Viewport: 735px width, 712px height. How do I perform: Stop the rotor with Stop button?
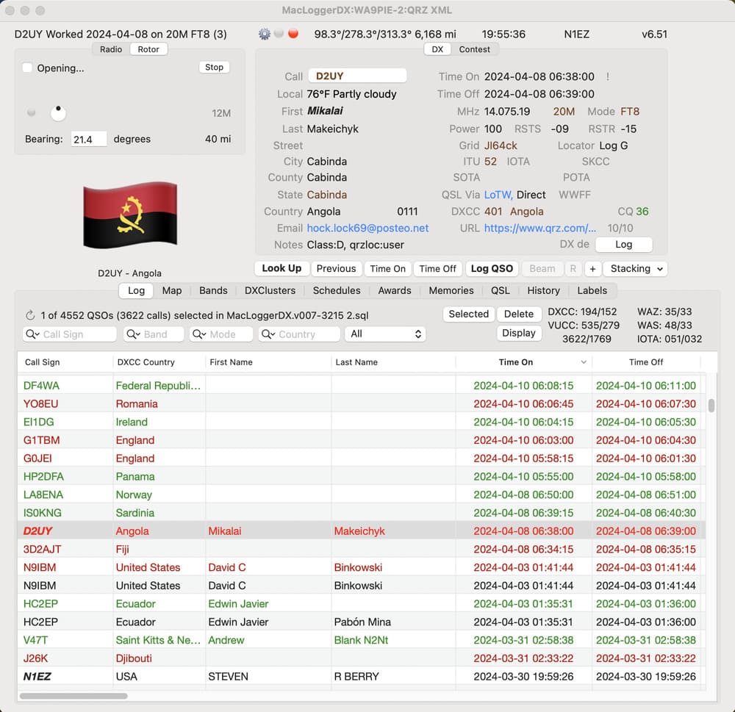click(214, 67)
